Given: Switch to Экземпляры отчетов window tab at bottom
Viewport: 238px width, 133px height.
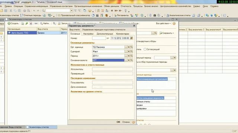Looking at the screenshot, I should click(x=42, y=127).
